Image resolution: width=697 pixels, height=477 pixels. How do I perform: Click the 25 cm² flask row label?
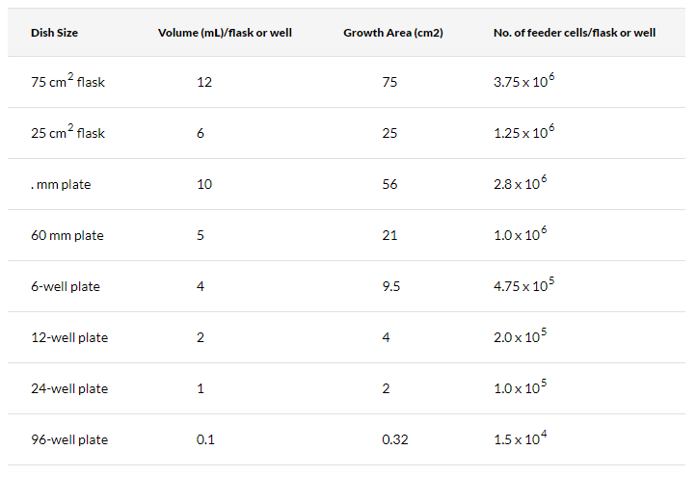67,133
